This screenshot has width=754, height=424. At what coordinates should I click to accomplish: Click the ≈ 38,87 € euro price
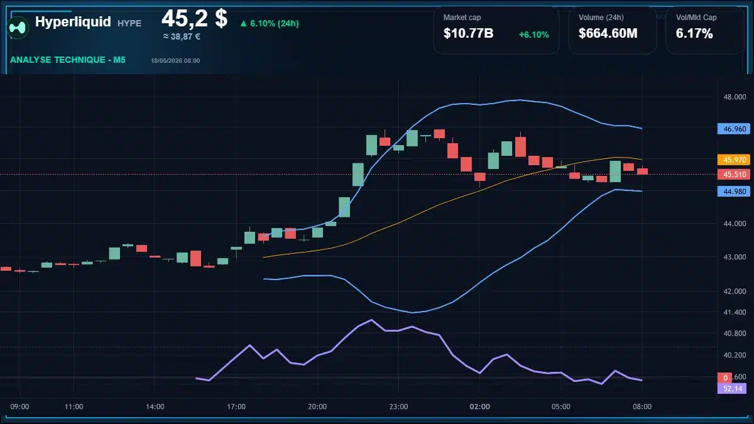coord(182,37)
